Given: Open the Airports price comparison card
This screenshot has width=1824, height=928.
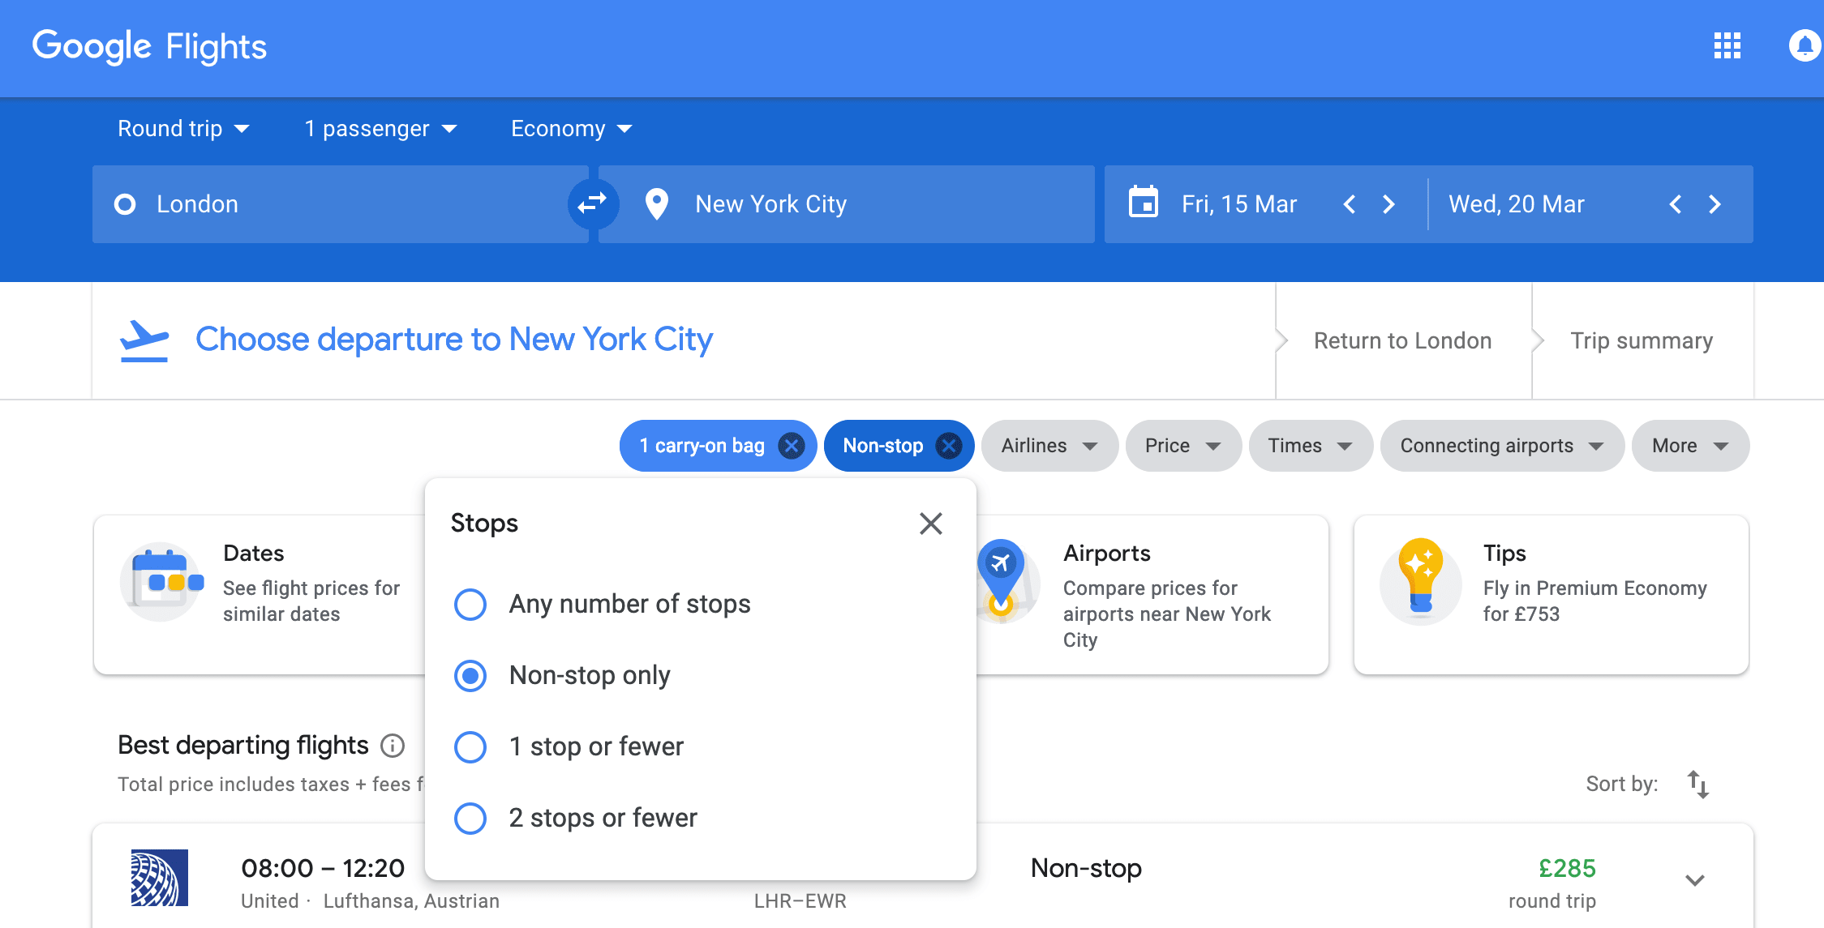Looking at the screenshot, I should 1152,595.
